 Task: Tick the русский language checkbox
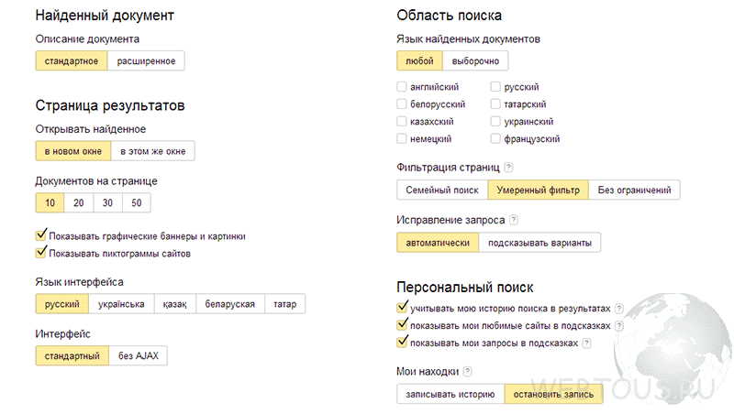point(495,86)
